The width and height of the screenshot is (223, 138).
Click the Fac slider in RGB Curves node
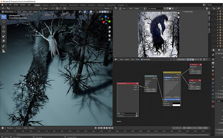172,99
